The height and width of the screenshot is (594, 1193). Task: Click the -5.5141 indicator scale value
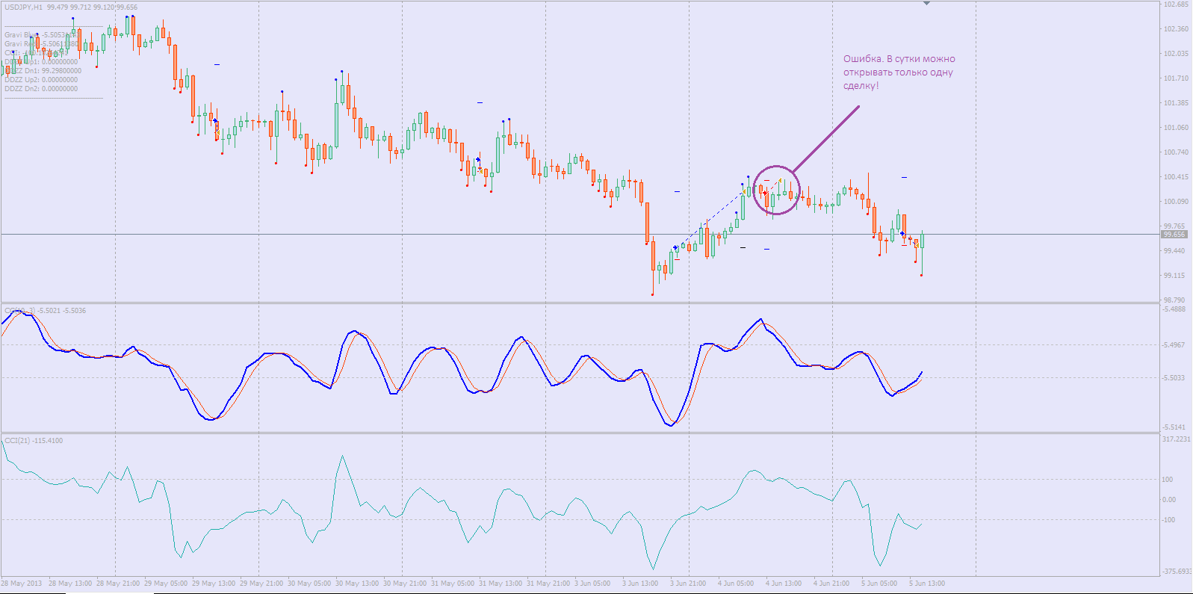click(x=1174, y=427)
